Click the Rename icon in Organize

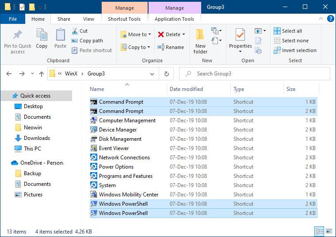(170, 47)
